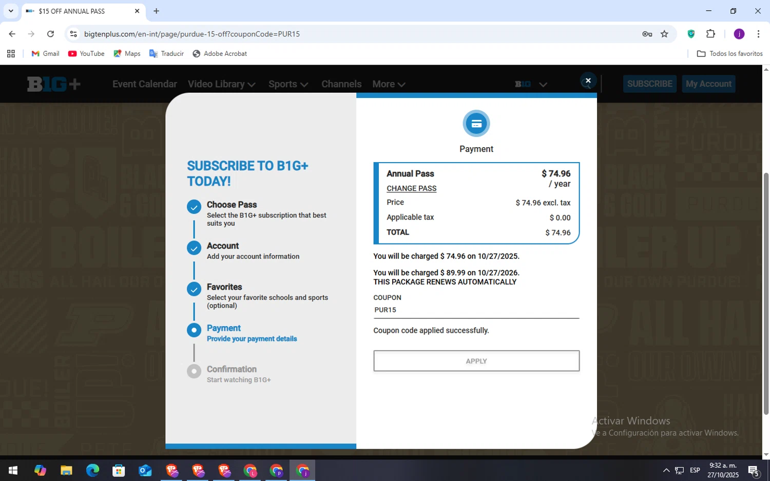This screenshot has width=770, height=481.
Task: Bookmark this page with star icon
Action: (x=664, y=34)
